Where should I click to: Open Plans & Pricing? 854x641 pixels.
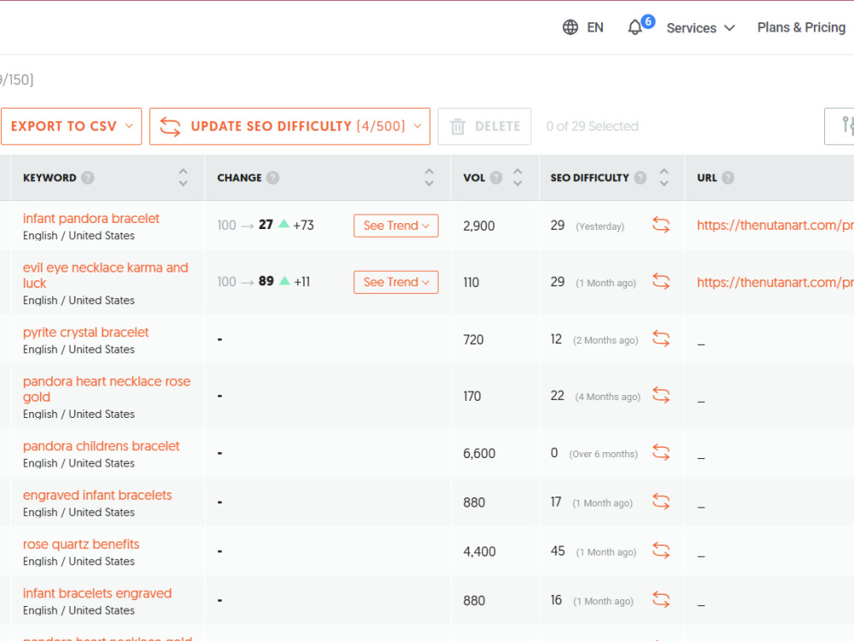801,27
